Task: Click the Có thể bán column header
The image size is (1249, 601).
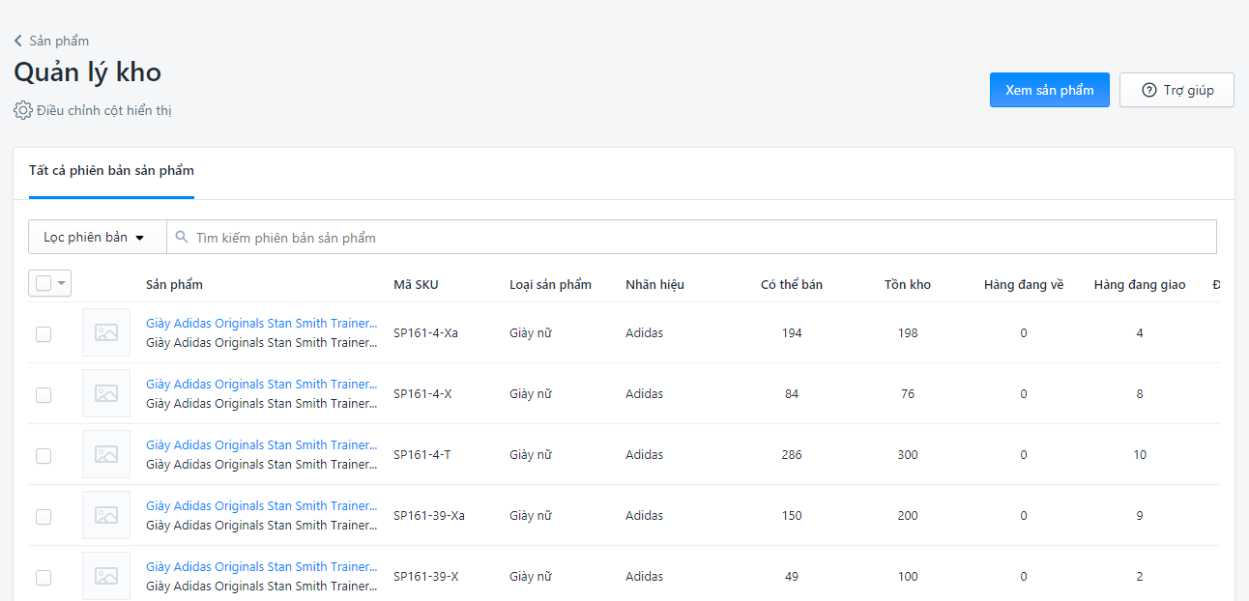Action: (x=792, y=284)
